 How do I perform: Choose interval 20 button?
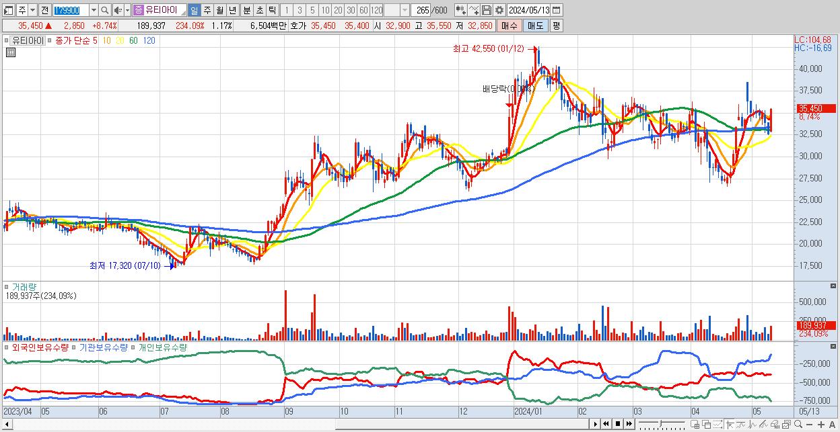click(x=338, y=10)
